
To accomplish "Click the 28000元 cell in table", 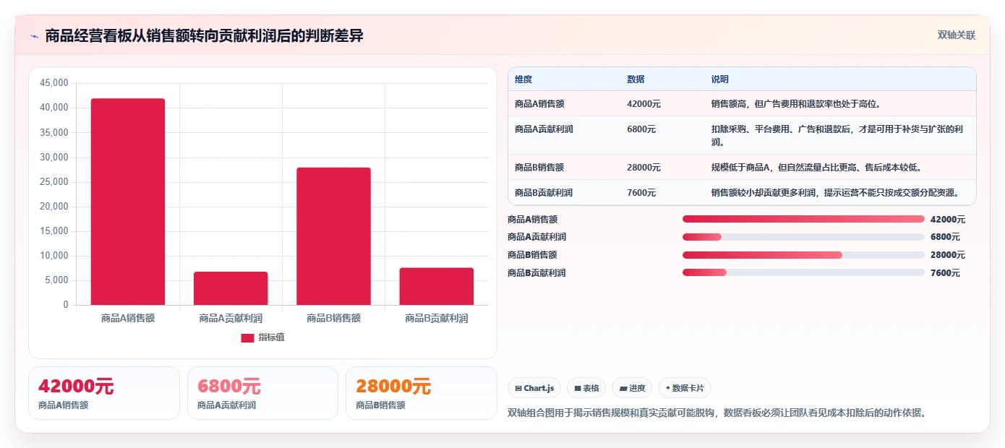I will (x=643, y=168).
